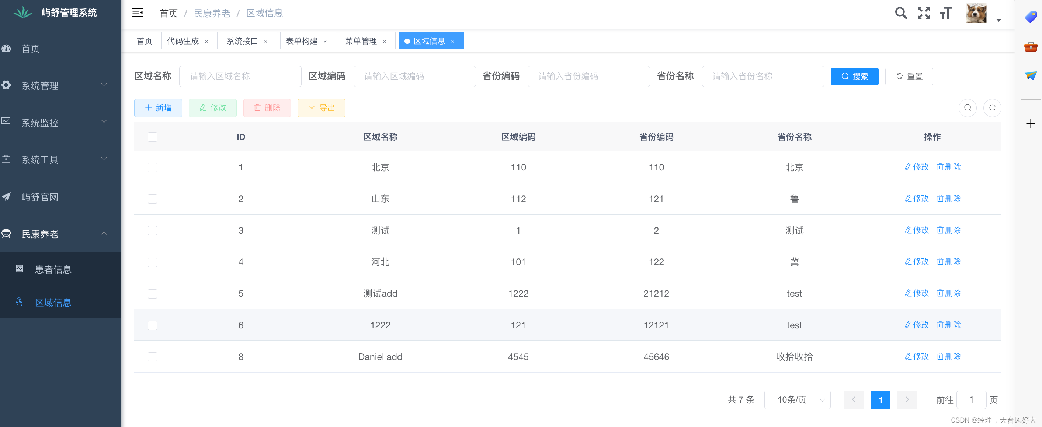Screen dimensions: 1042x427
Task: Click the plus icon in browser sidebar
Action: 1030,123
